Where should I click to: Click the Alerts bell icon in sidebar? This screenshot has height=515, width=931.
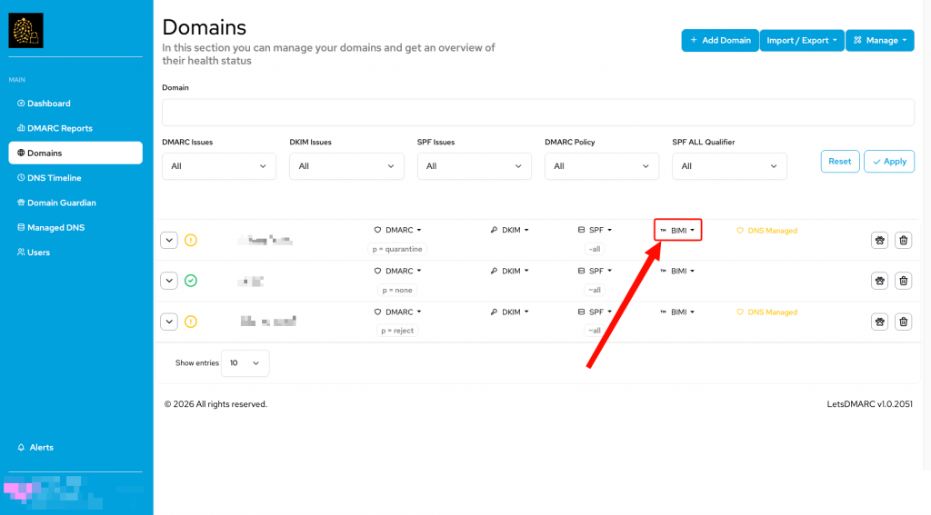[22, 448]
